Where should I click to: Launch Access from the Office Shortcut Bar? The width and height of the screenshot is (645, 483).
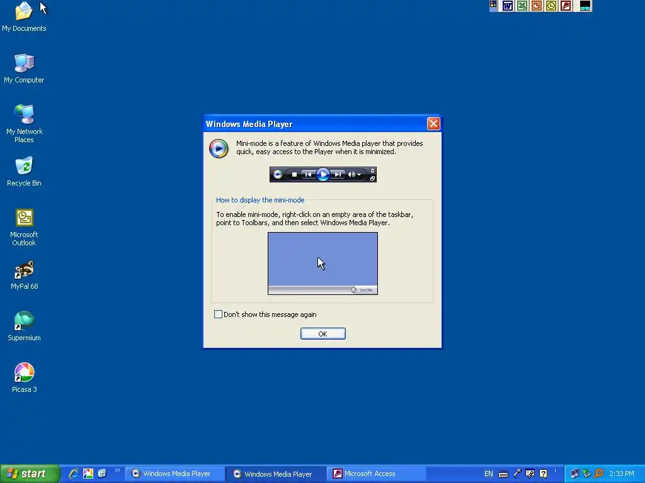point(566,6)
